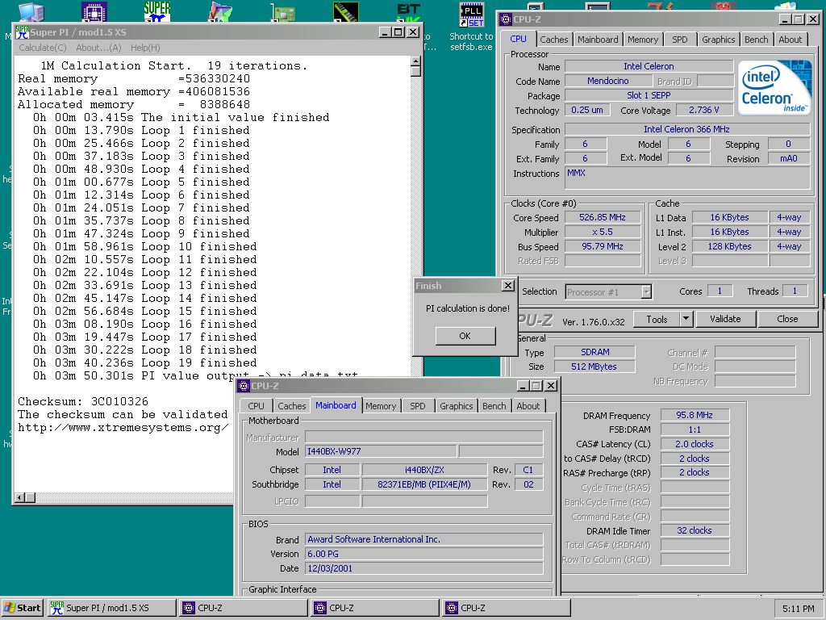
Task: Click the Bus Speed value 95.79 MHz
Action: point(603,246)
